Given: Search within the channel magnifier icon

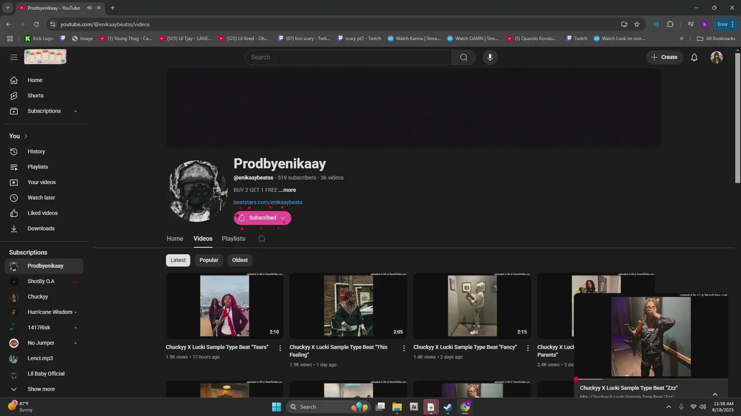Looking at the screenshot, I should point(262,239).
